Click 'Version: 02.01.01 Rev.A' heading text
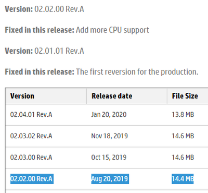 [x=44, y=51]
